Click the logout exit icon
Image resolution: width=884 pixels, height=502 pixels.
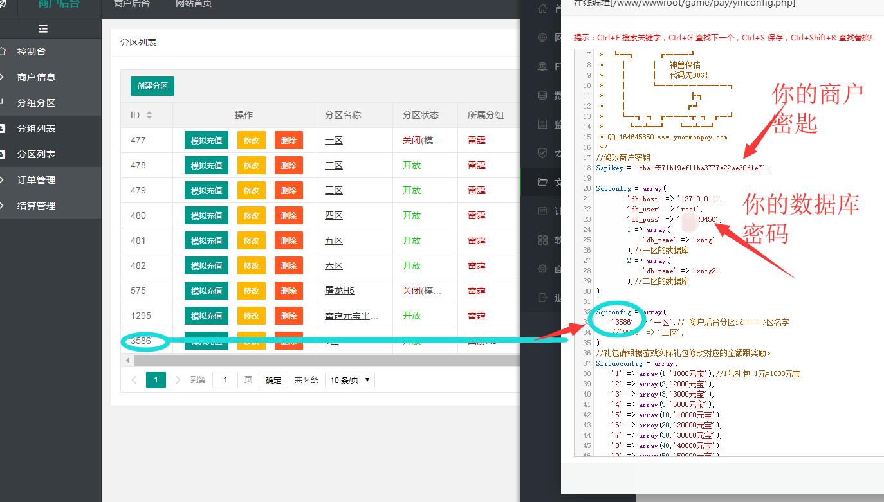pyautogui.click(x=542, y=298)
